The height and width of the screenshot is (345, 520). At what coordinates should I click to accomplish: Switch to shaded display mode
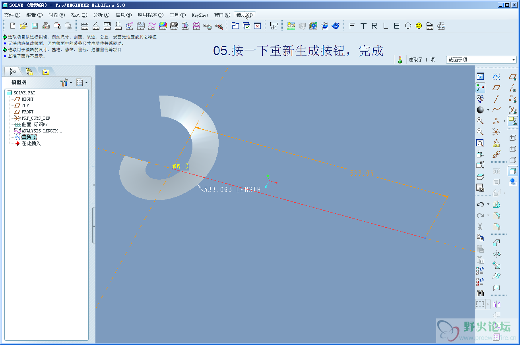pyautogui.click(x=513, y=171)
